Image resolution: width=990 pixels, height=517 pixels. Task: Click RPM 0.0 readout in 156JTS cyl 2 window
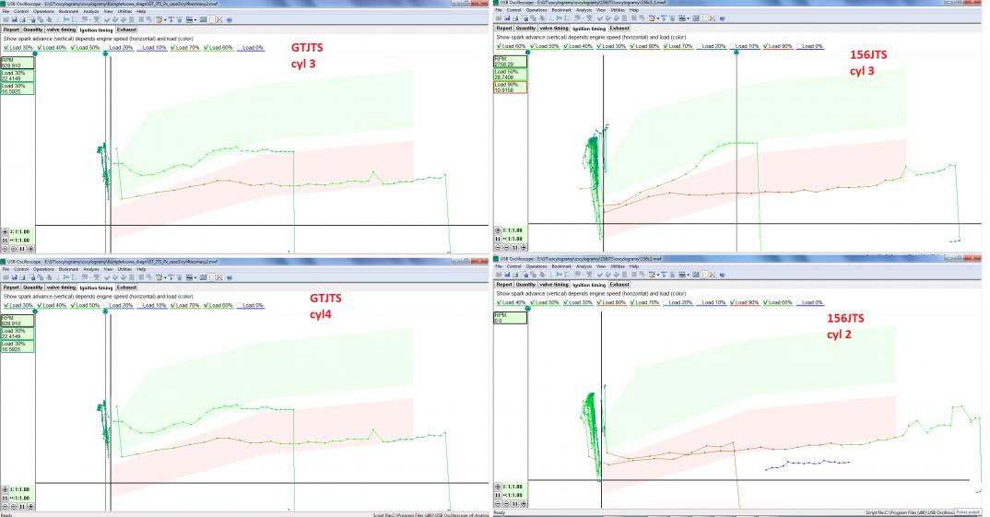coord(510,318)
